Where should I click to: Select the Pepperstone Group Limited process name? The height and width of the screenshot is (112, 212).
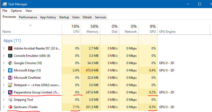pyautogui.click(x=36, y=92)
